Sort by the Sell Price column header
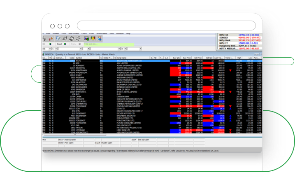The image size is (295, 182). click(x=197, y=58)
